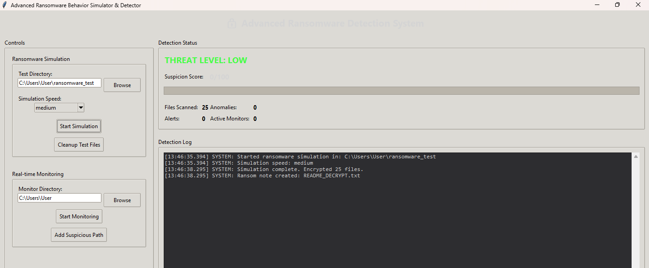Screen dimensions: 649x268
Task: Start real-time monitoring
Action: click(79, 217)
